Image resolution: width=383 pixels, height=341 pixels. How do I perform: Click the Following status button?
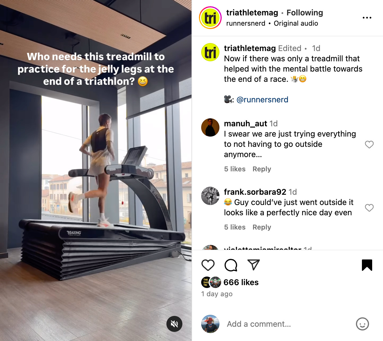305,13
